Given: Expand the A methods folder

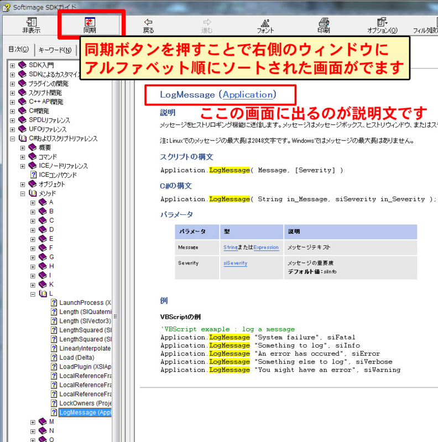Looking at the screenshot, I should pos(33,203).
